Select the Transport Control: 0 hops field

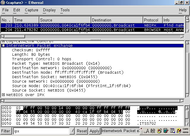point(42,59)
